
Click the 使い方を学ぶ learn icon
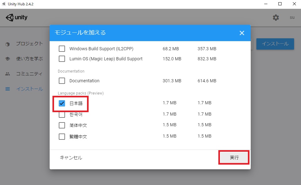(8, 59)
